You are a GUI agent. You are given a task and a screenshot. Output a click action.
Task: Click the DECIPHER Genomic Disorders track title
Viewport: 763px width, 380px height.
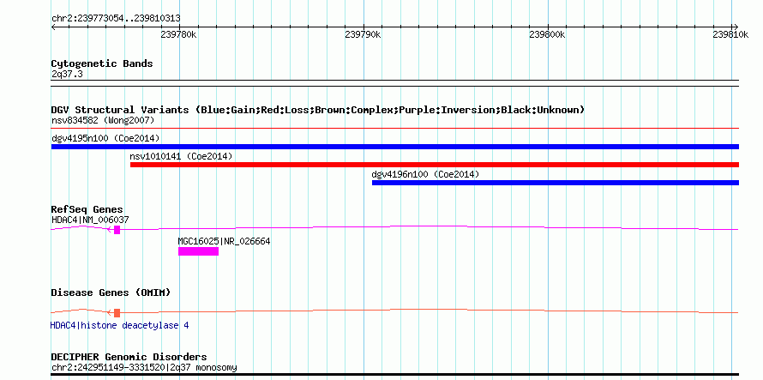[129, 357]
